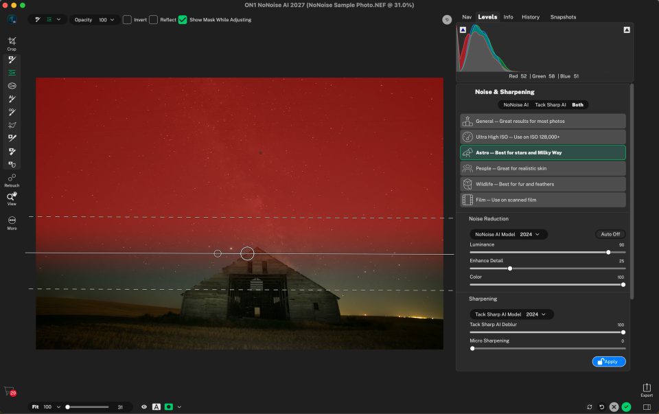The image size is (659, 414).
Task: Click the Fit zoom button
Action: point(35,407)
